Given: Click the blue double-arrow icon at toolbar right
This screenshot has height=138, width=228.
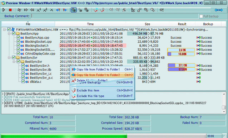Looking at the screenshot, I should 219,10.
